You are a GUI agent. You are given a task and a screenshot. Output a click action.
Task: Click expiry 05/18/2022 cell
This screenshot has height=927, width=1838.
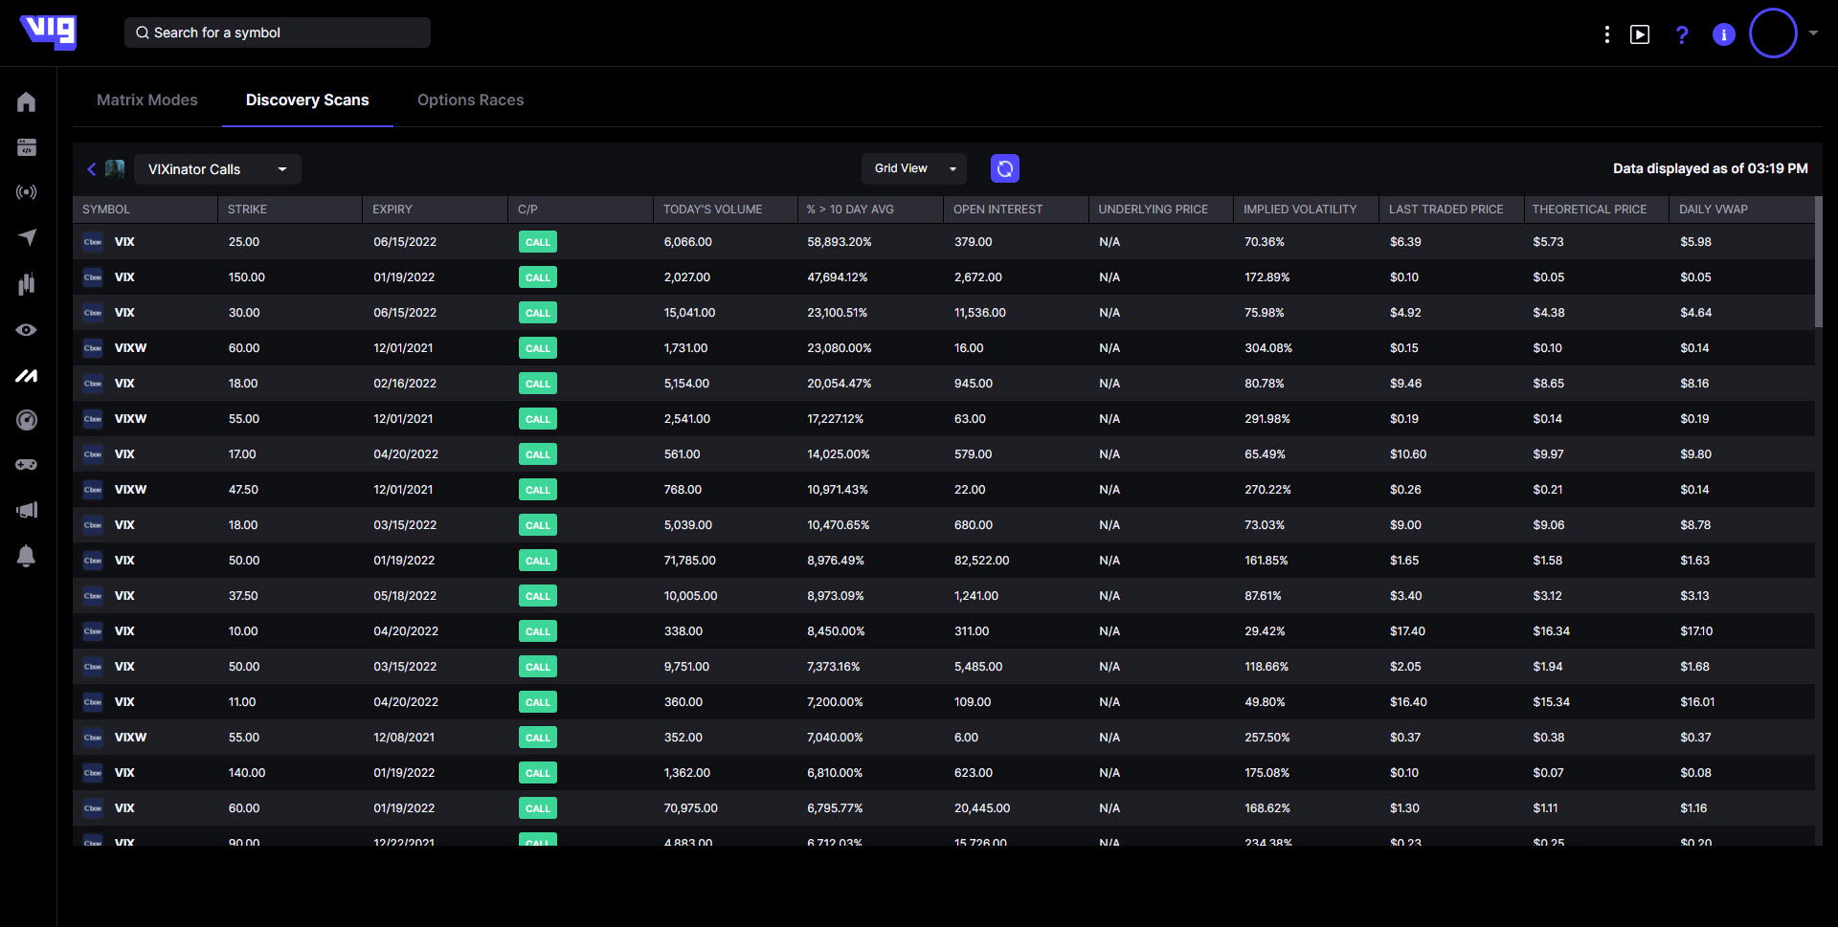[405, 596]
